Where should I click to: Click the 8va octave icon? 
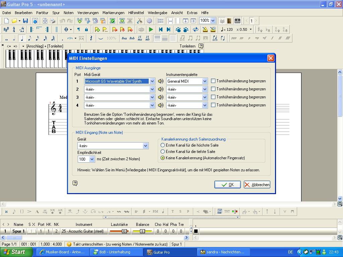[x=124, y=38]
